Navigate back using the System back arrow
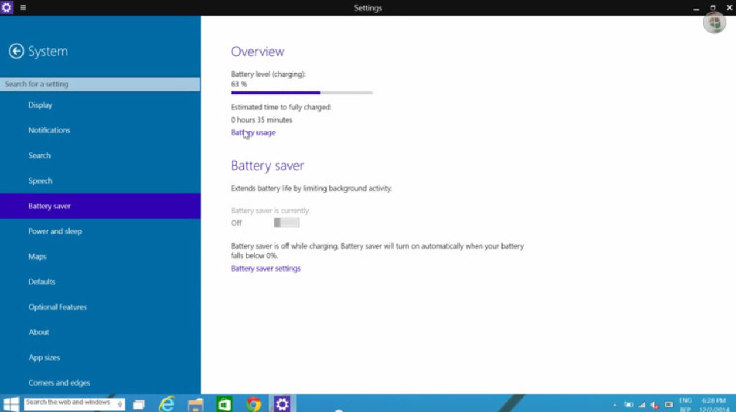 pos(17,51)
